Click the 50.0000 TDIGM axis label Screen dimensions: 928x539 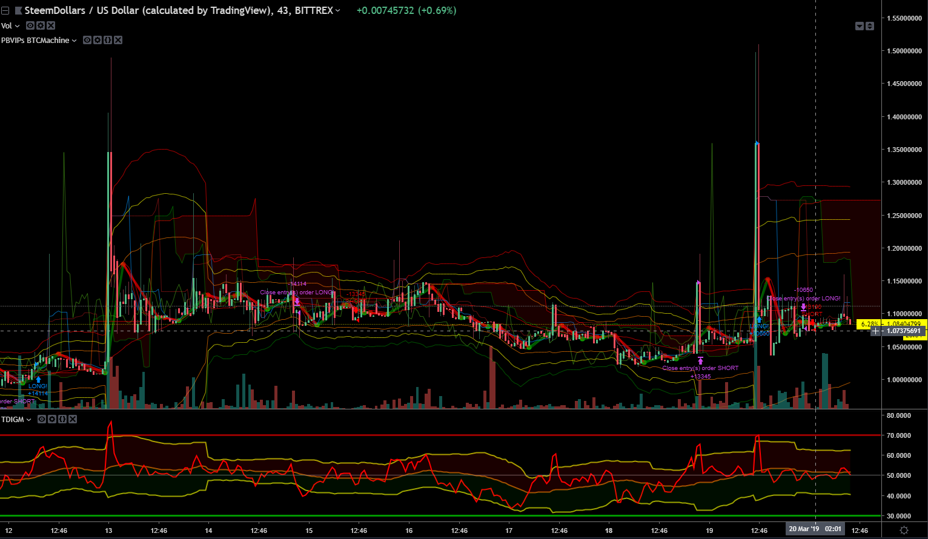click(x=899, y=475)
